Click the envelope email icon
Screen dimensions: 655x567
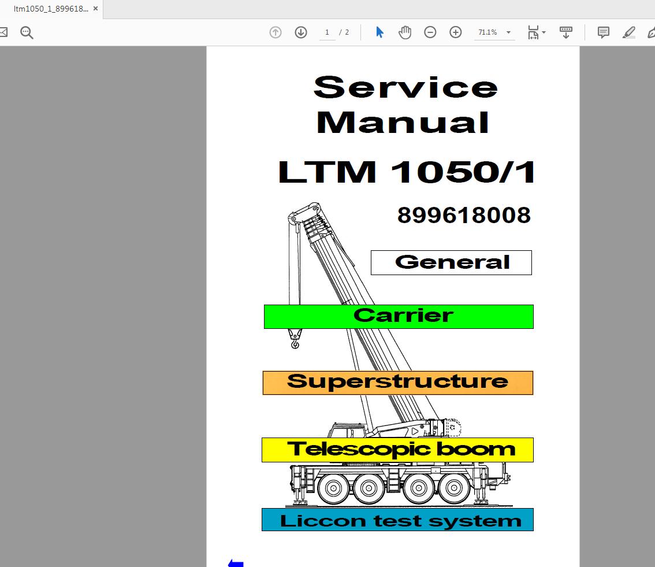tap(3, 32)
